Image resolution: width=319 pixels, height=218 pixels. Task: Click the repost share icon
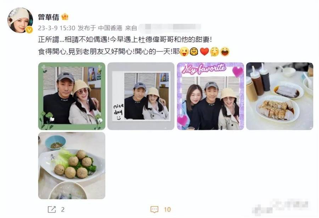point(52,209)
